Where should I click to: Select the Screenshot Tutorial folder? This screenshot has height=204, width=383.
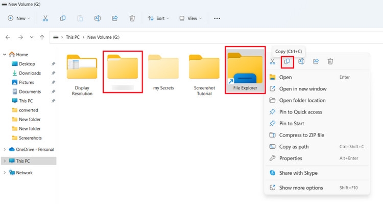click(x=204, y=75)
